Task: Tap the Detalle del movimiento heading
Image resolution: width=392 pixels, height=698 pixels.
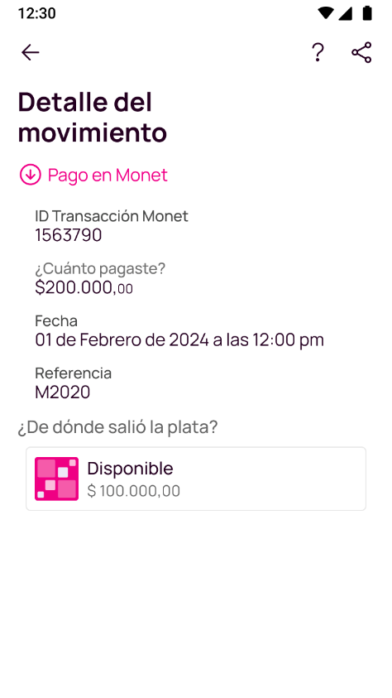Action: tap(93, 117)
